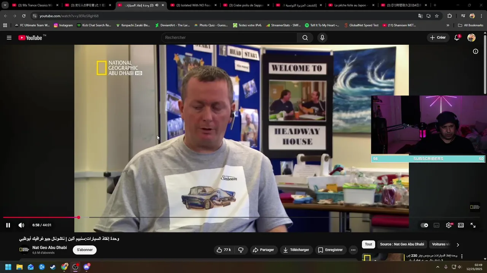Enter fullscreen mode
The image size is (487, 273).
[473, 225]
